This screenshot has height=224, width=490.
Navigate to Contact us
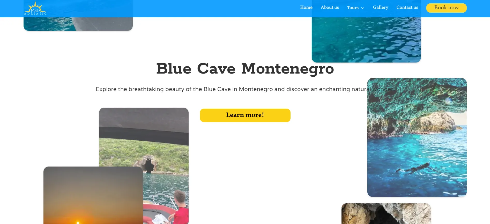pyautogui.click(x=407, y=7)
